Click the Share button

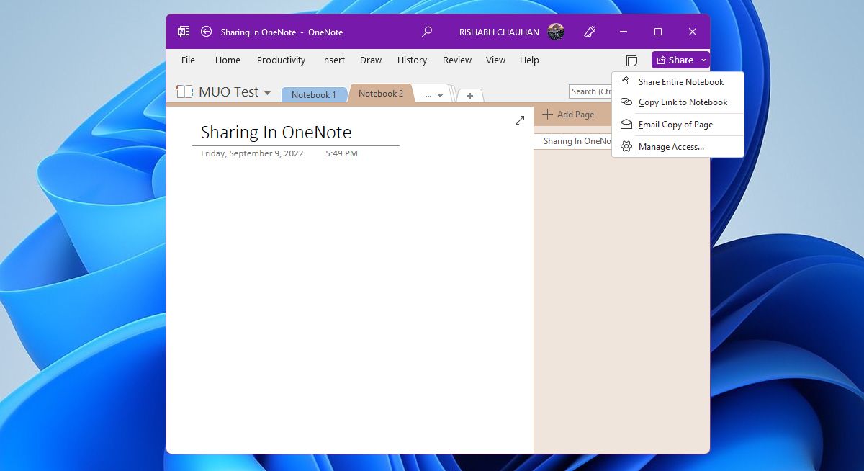point(675,60)
